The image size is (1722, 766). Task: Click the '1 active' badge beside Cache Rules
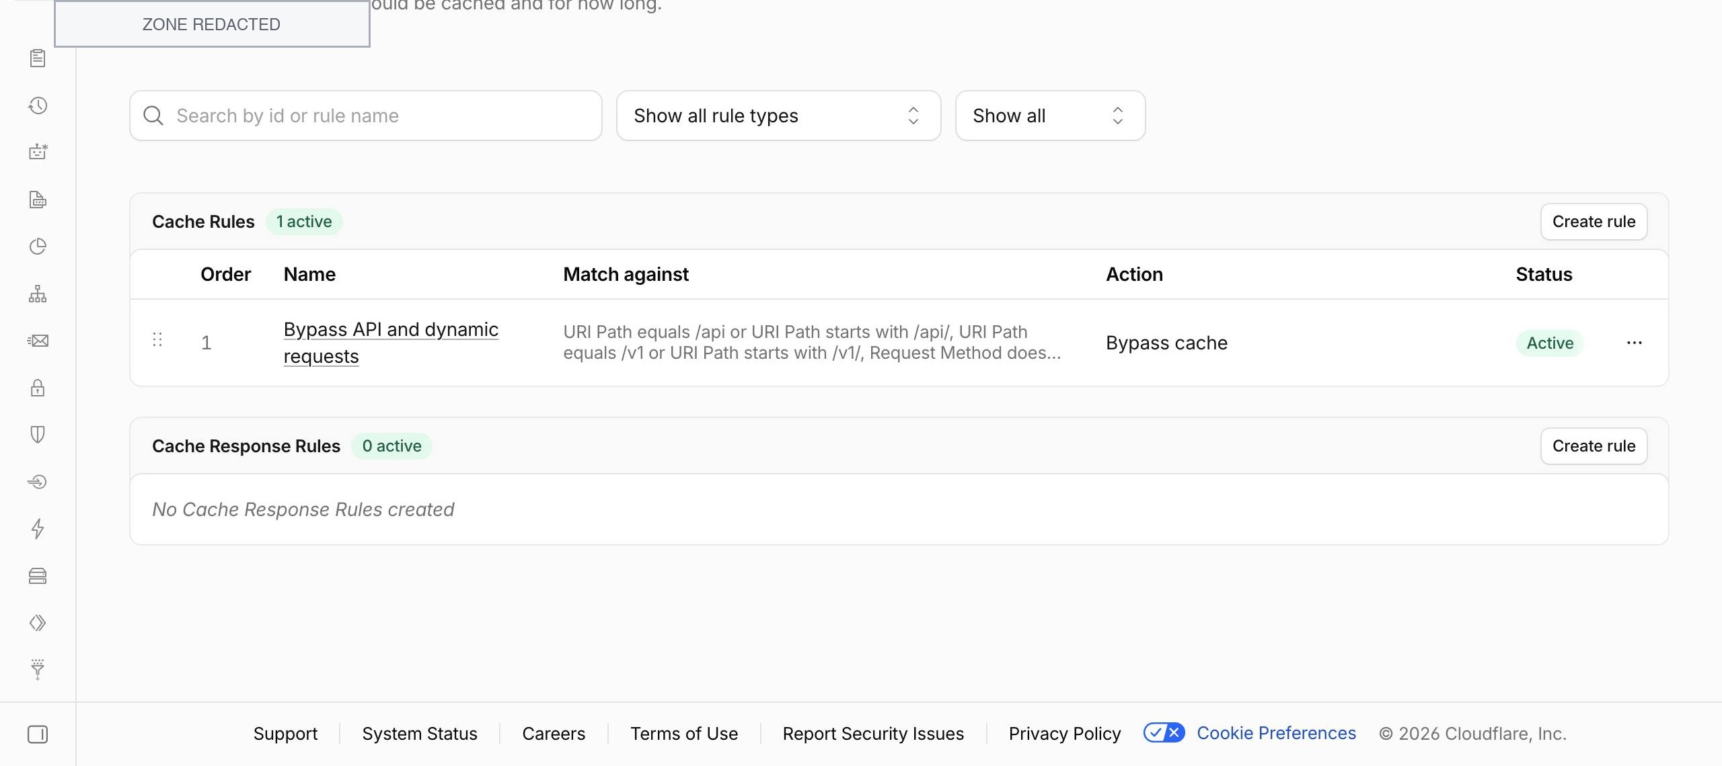click(304, 222)
